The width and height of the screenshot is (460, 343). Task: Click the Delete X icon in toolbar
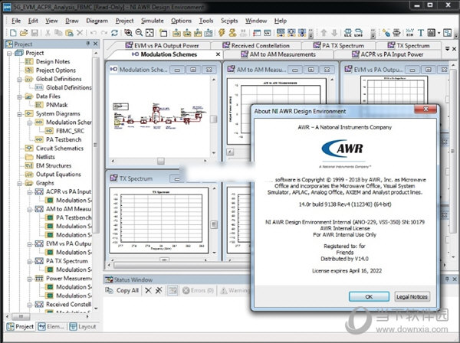80,32
